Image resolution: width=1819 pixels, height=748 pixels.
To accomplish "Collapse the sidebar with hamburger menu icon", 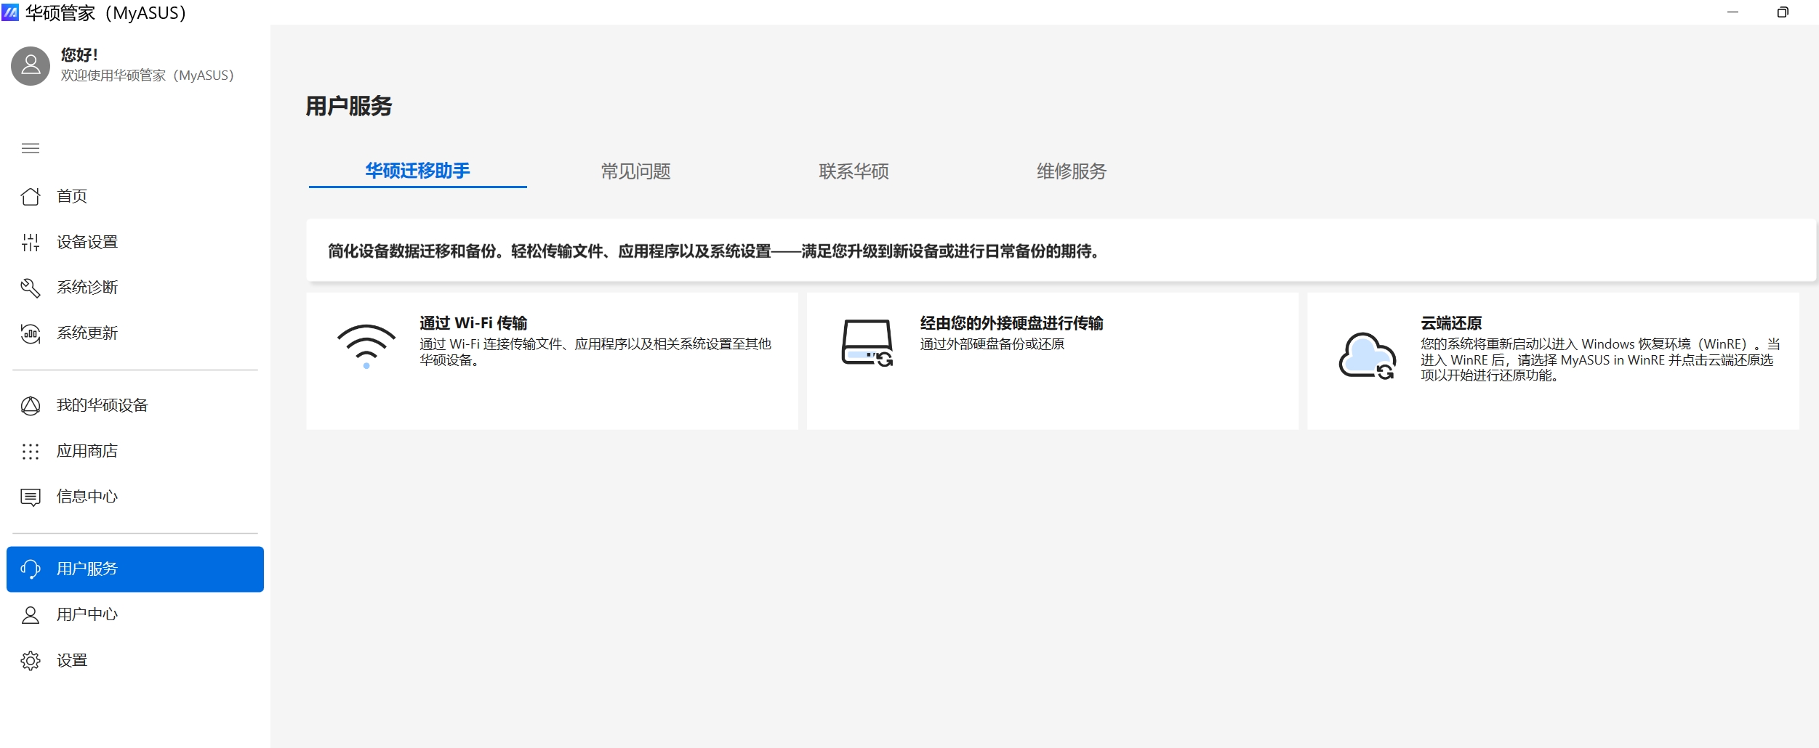I will (31, 149).
